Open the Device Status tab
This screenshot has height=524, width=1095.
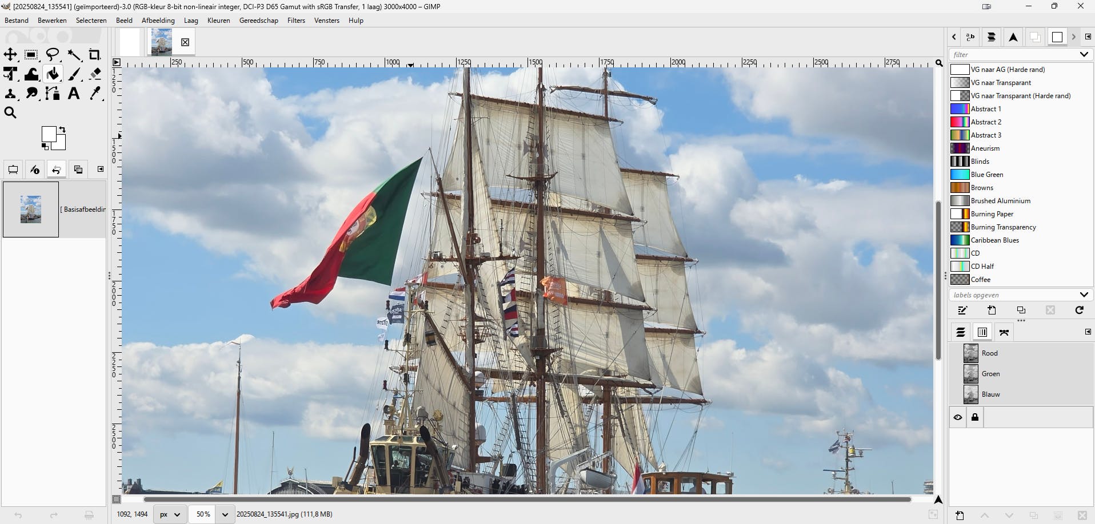click(35, 170)
